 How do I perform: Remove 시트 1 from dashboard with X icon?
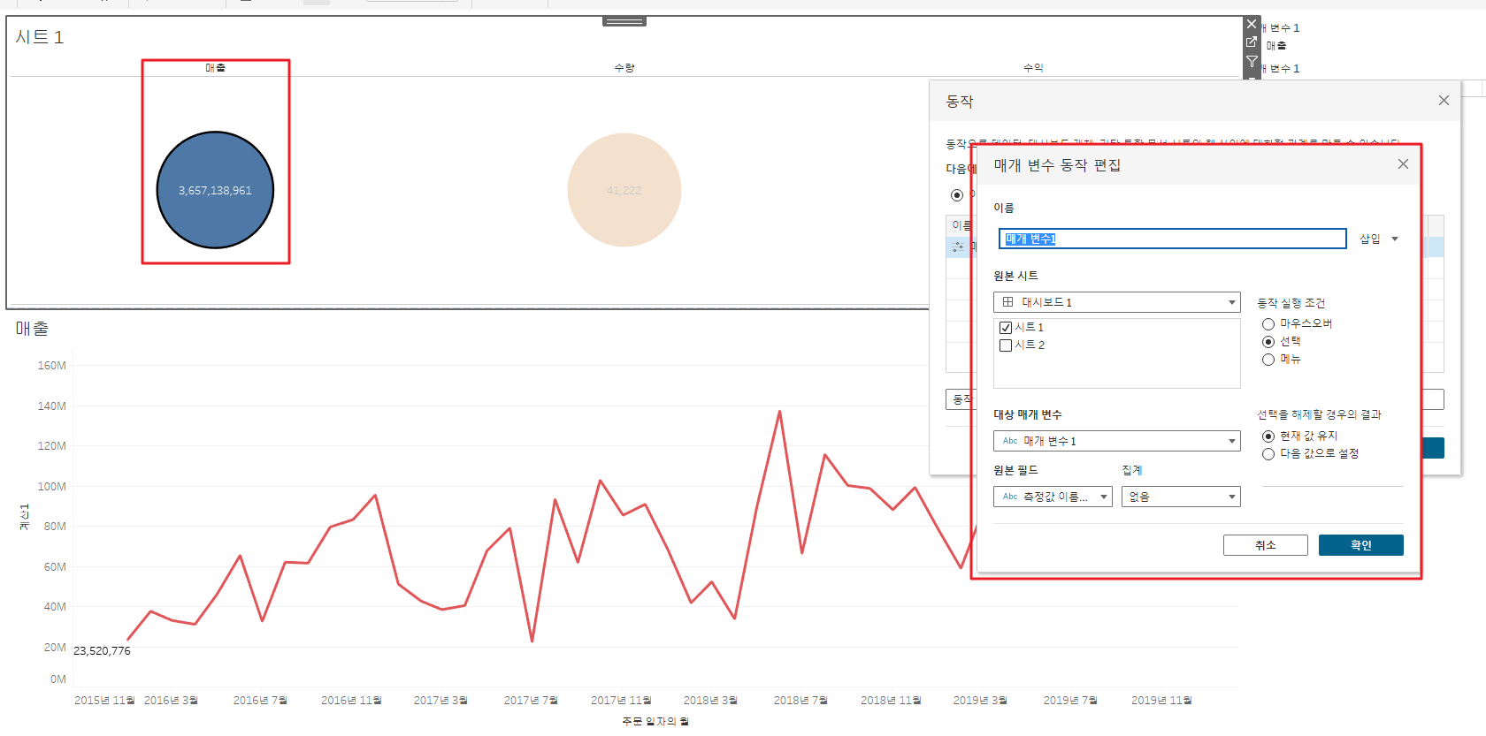(1252, 24)
